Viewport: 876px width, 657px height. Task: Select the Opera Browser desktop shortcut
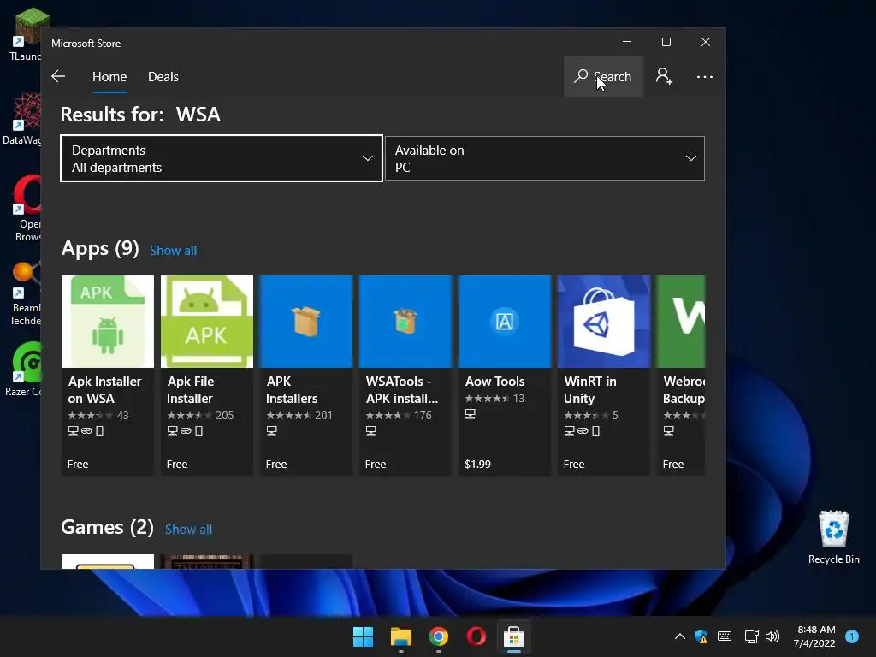pos(27,208)
